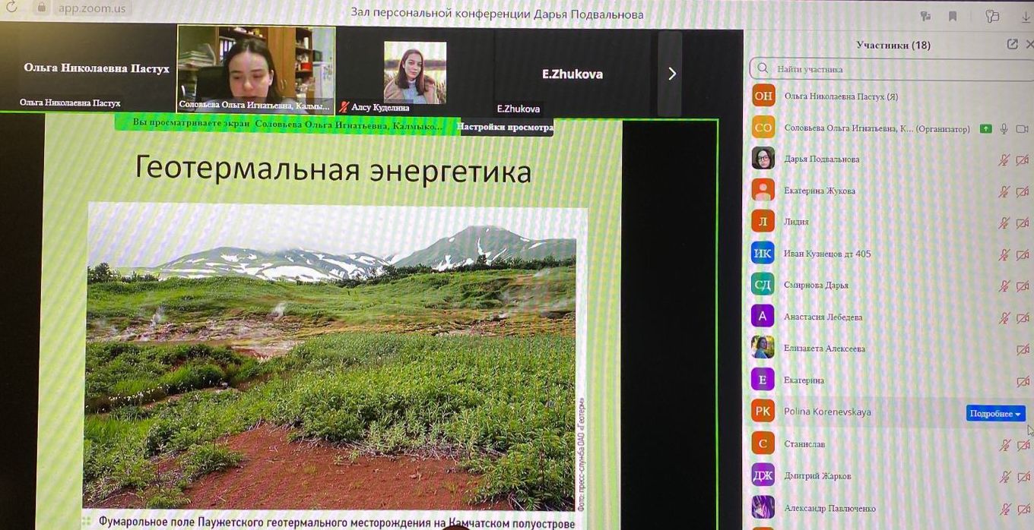Click camera-off icon for Дмитрий Жарков
The image size is (1034, 530).
click(x=1023, y=477)
